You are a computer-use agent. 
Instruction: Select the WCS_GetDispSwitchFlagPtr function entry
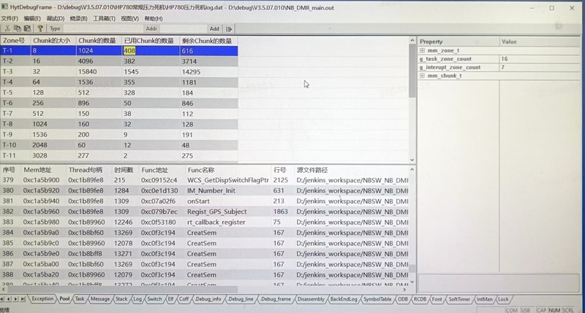(228, 180)
